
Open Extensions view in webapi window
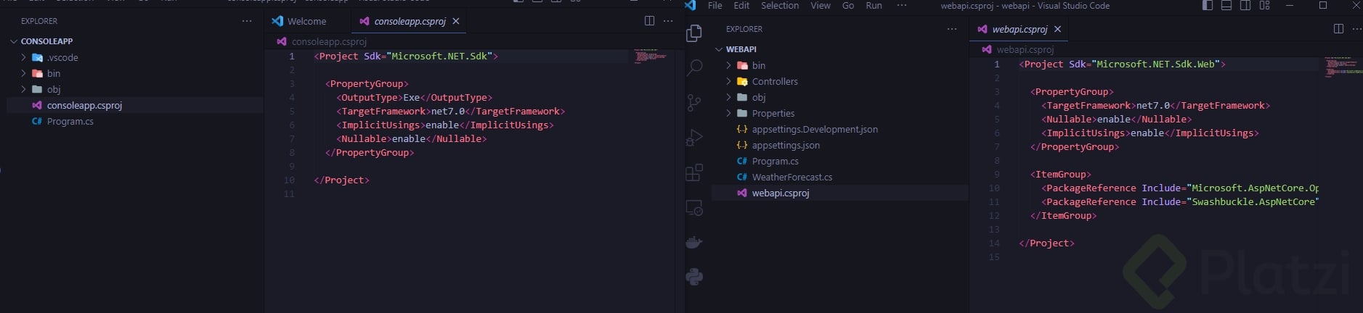[x=694, y=172]
